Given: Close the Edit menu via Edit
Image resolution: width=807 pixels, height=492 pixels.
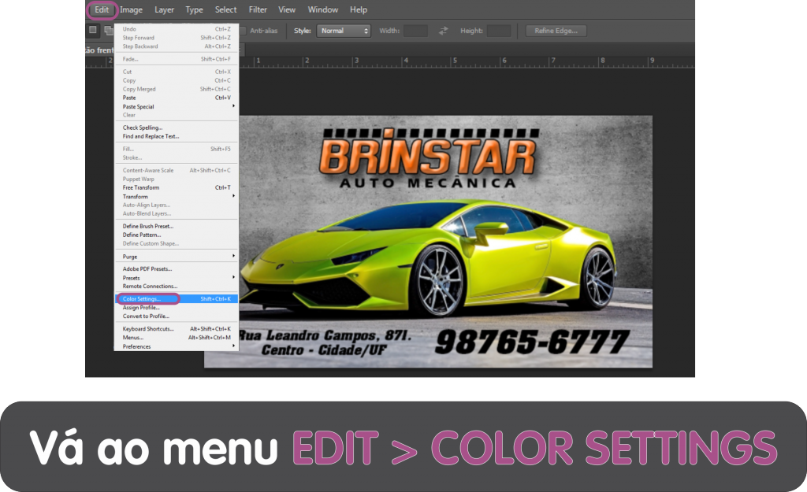Looking at the screenshot, I should (x=102, y=9).
